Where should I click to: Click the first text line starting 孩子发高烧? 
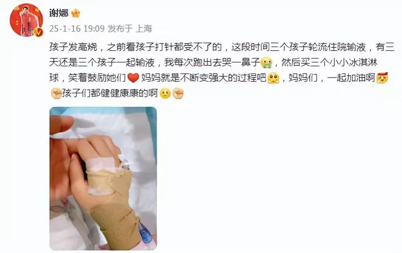(x=222, y=47)
